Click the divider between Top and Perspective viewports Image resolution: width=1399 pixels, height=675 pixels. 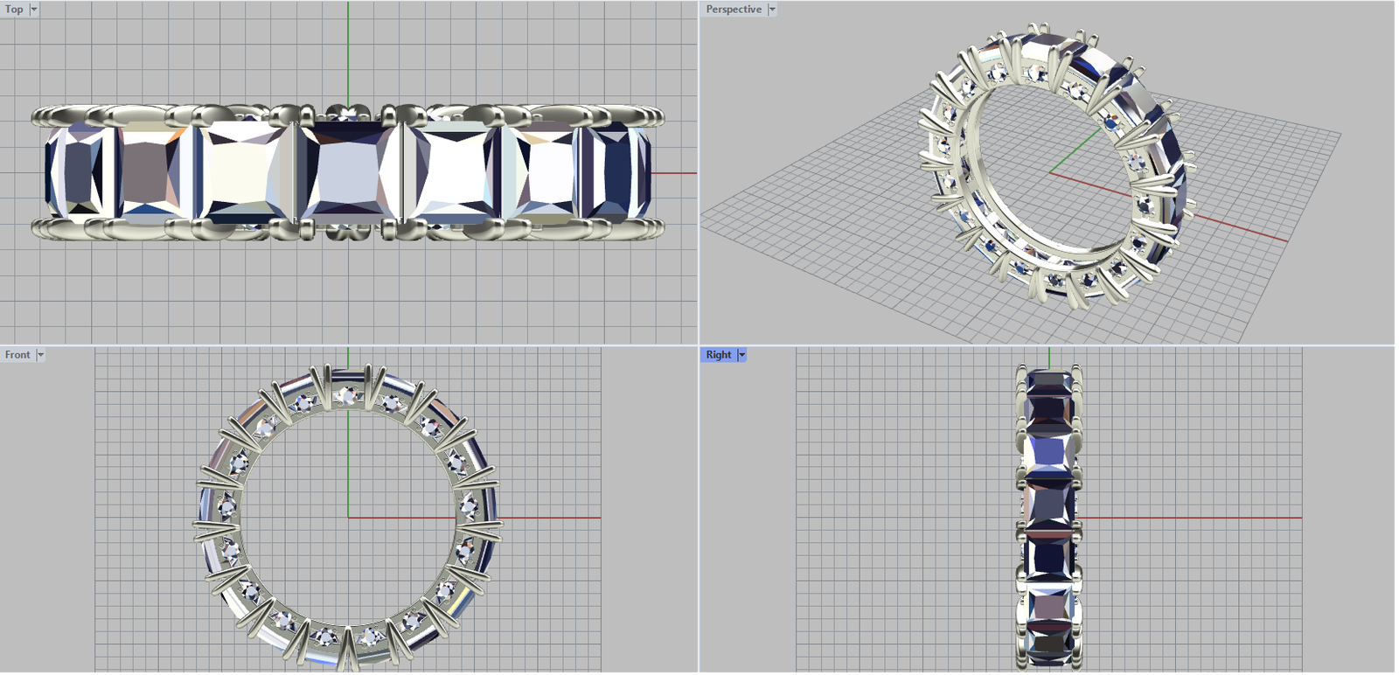(699, 175)
